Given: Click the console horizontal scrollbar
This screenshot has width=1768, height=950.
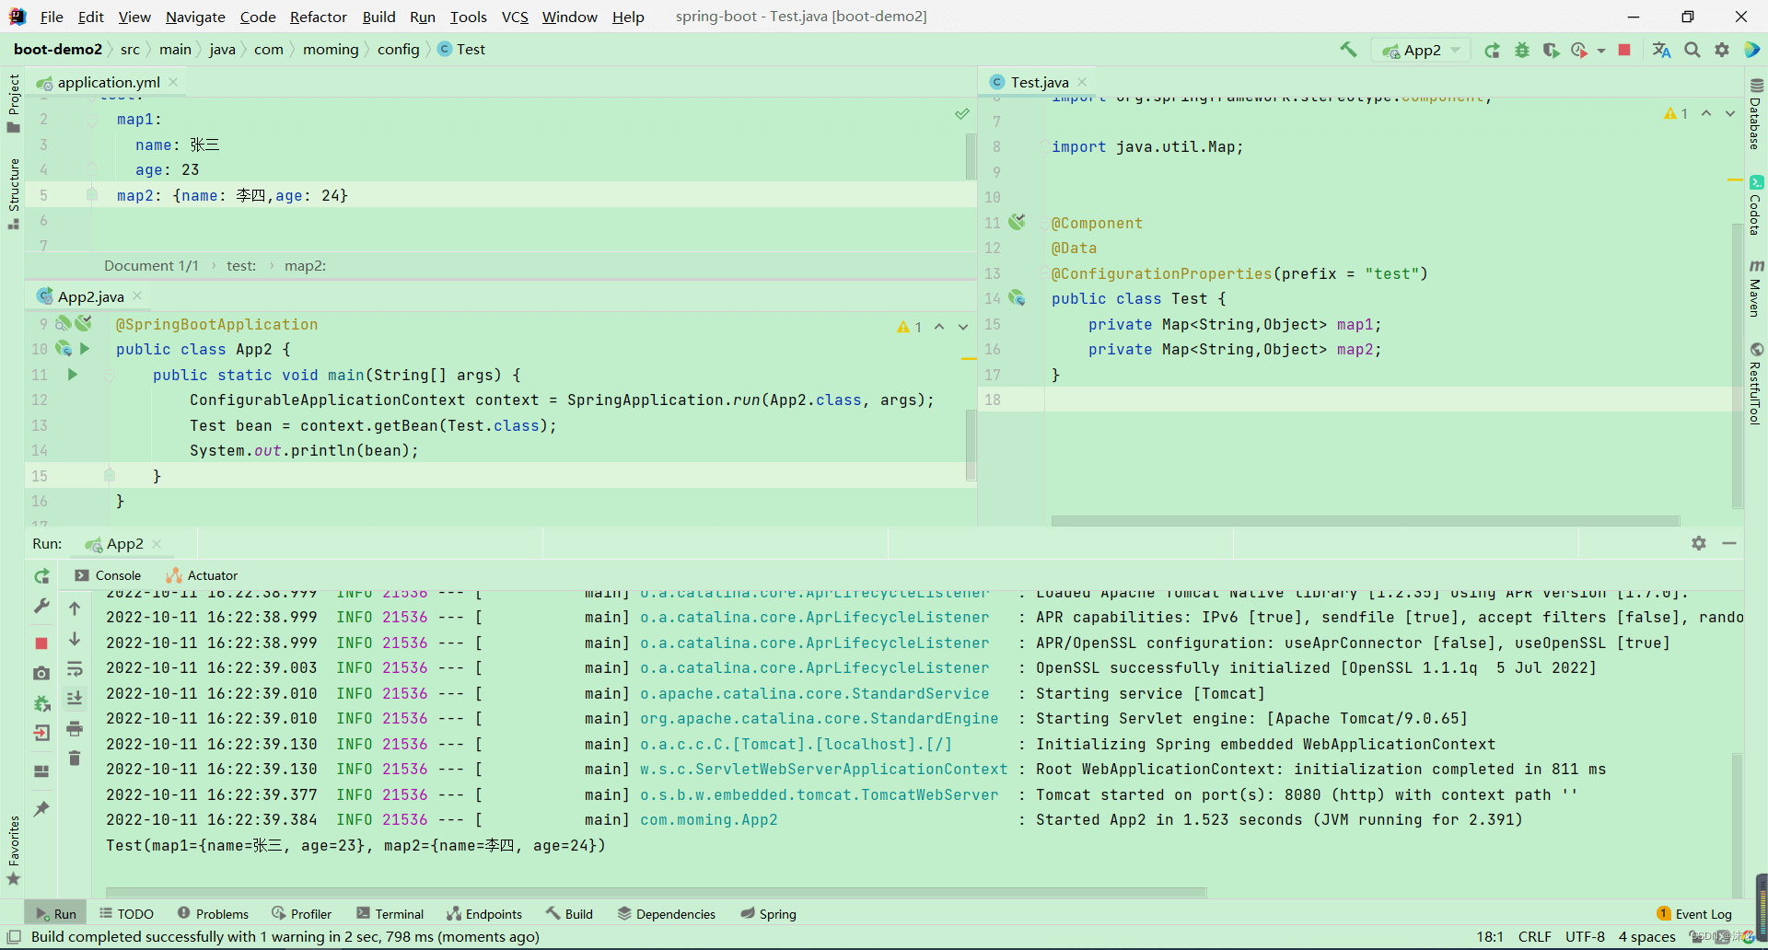Looking at the screenshot, I should (656, 892).
